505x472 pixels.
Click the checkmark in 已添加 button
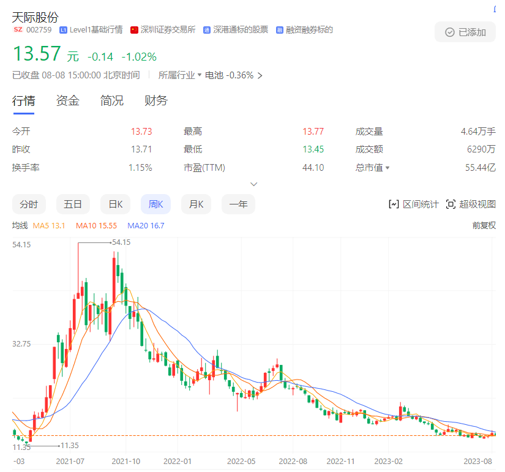click(450, 32)
